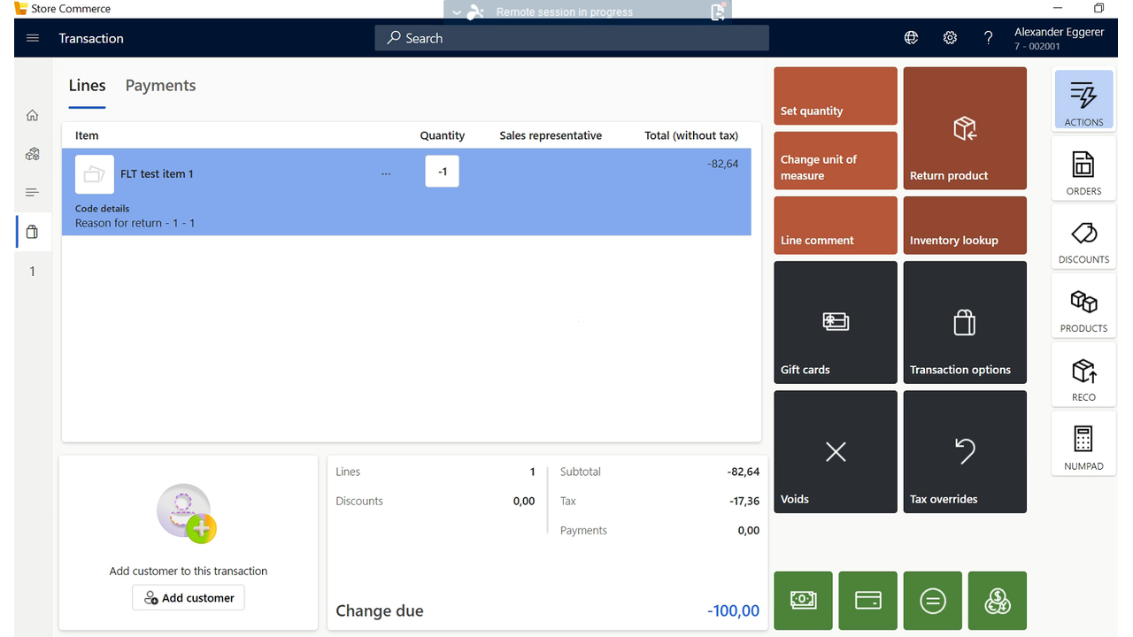The height and width of the screenshot is (637, 1133).
Task: Select the shopping bag cart icon
Action: pyautogui.click(x=33, y=232)
